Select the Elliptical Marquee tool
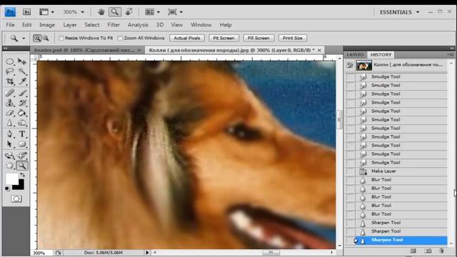Image resolution: width=457 pixels, height=257 pixels. point(10,61)
